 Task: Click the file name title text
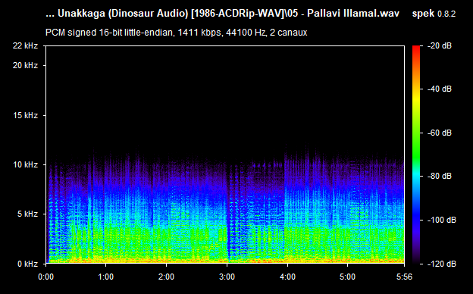[x=222, y=14]
